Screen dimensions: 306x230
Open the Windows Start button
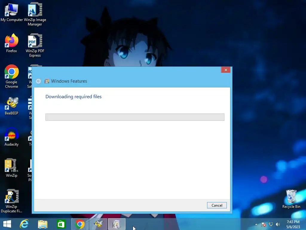click(7, 224)
